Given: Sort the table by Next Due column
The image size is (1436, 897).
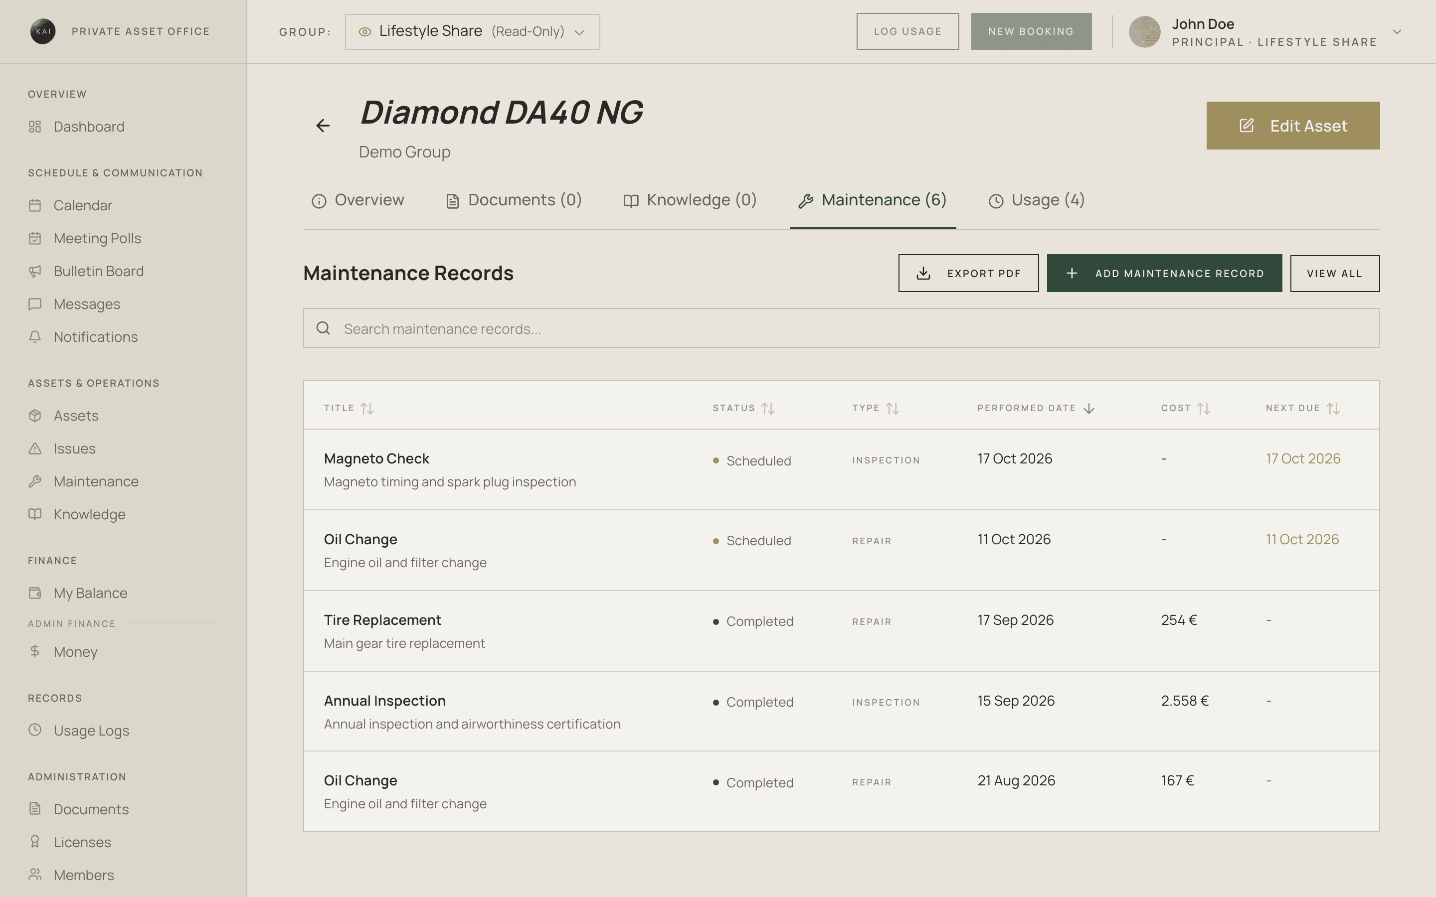Looking at the screenshot, I should (1303, 408).
